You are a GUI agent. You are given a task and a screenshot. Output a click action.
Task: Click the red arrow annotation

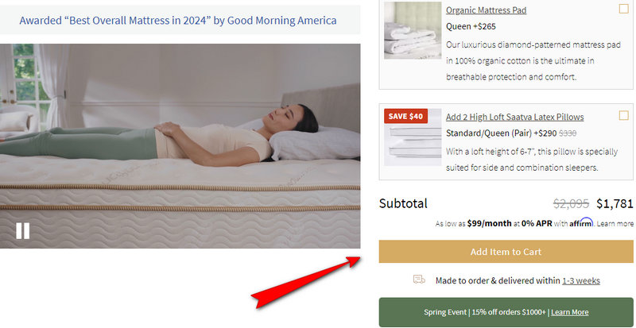pyautogui.click(x=305, y=282)
